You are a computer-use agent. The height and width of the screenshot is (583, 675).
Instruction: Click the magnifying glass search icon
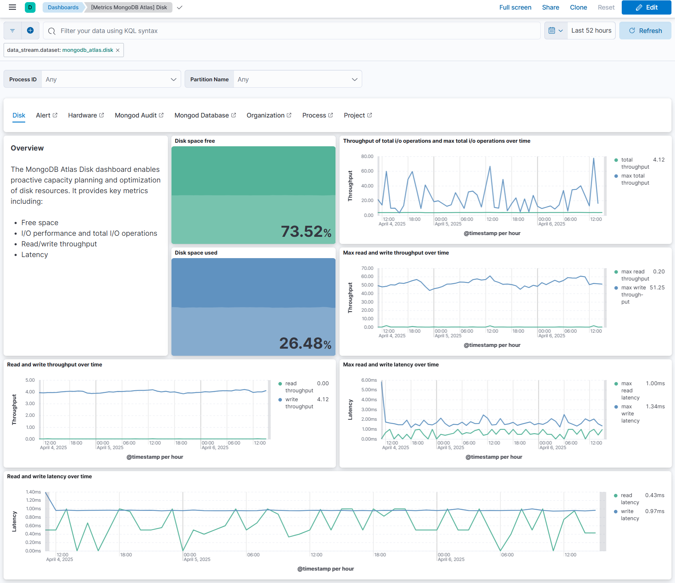point(52,31)
